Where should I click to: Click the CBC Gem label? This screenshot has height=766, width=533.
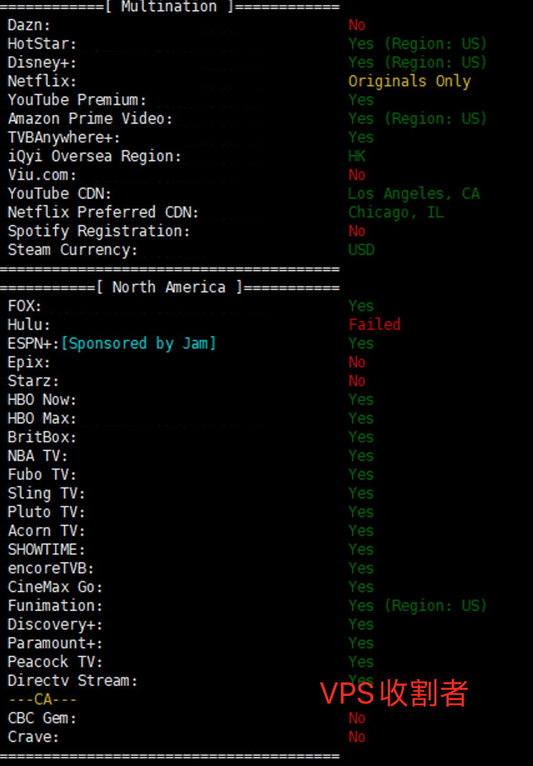pos(42,719)
